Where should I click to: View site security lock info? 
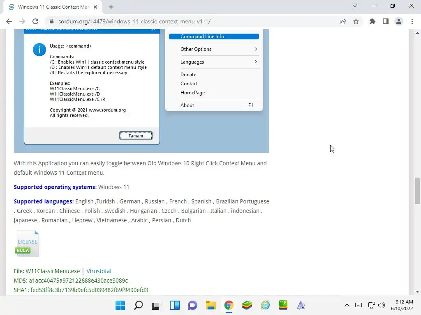point(52,21)
